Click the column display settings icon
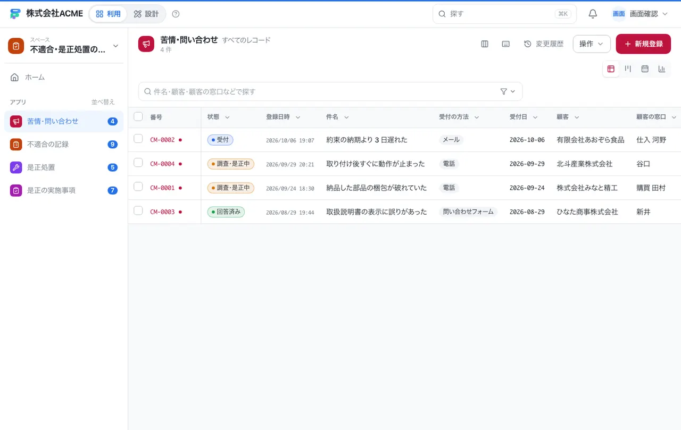 [485, 44]
